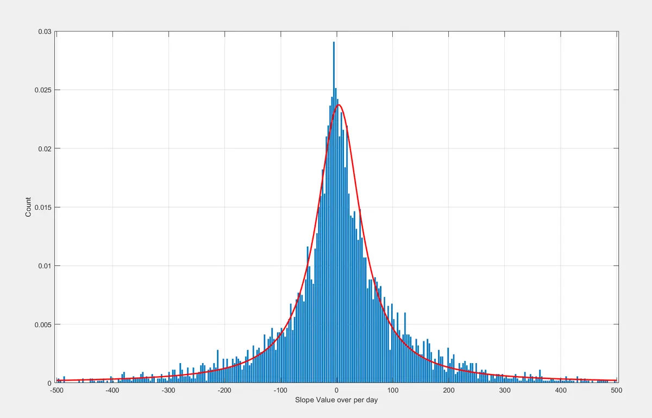Viewport: 652px width, 418px height.
Task: Select the tallest histogram bar near zero
Action: coord(334,213)
